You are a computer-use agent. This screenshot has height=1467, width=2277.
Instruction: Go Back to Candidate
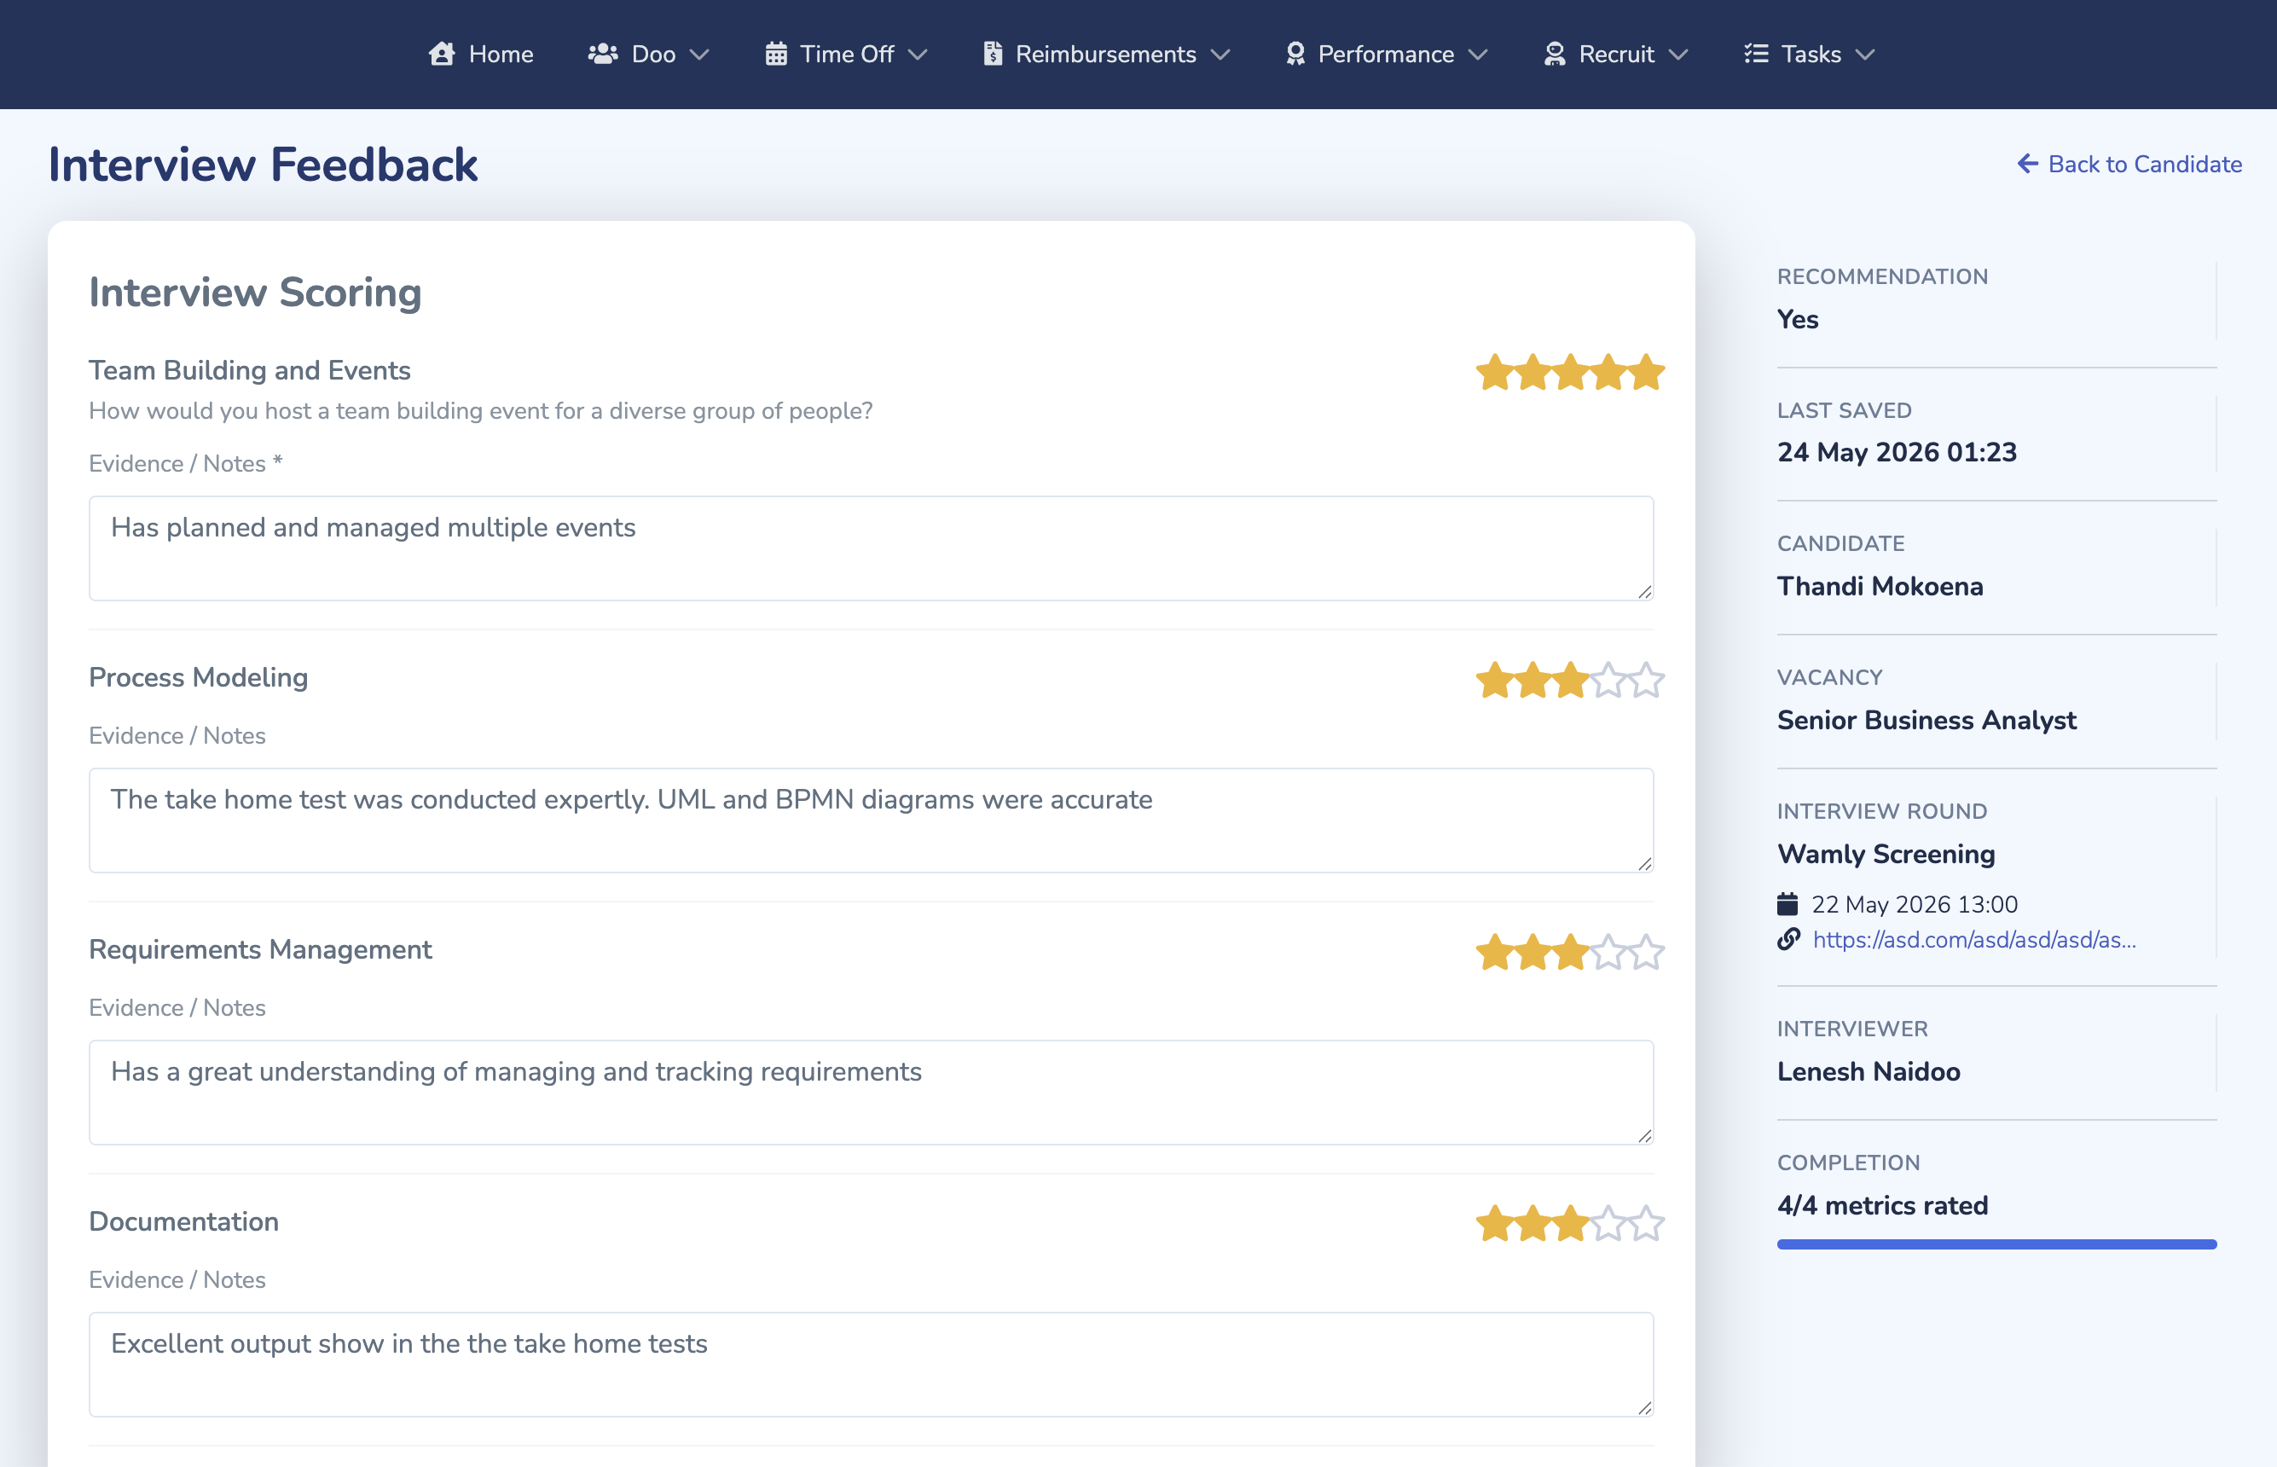coord(2129,164)
